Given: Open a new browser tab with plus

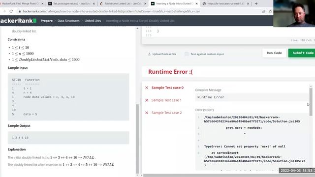Looking at the screenshot, I should [256, 3].
